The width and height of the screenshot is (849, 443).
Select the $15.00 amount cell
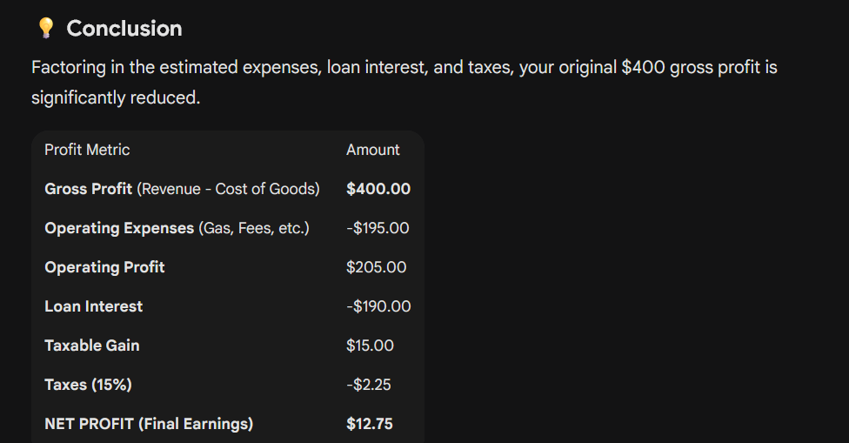370,346
